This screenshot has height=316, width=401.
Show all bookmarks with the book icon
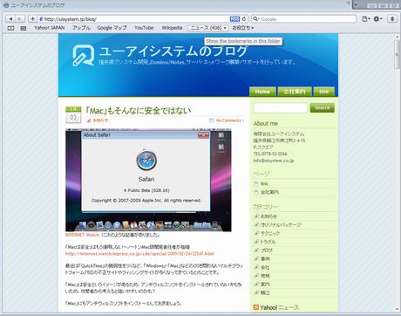point(10,28)
